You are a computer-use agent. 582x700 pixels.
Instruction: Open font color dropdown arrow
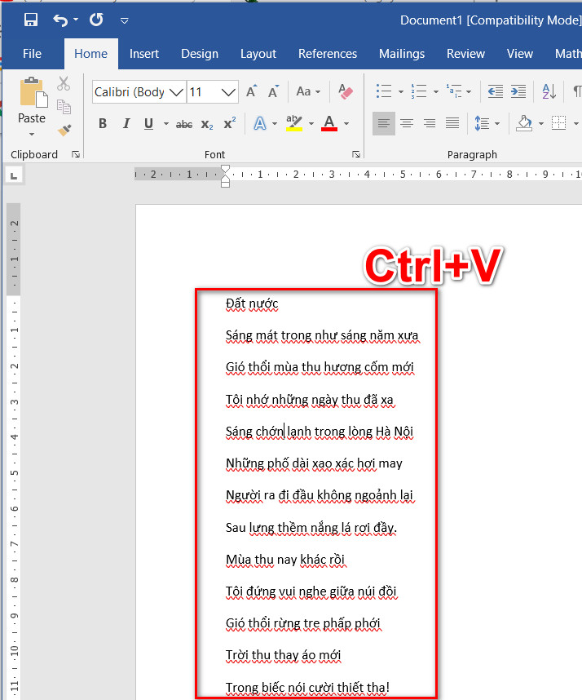[x=346, y=124]
